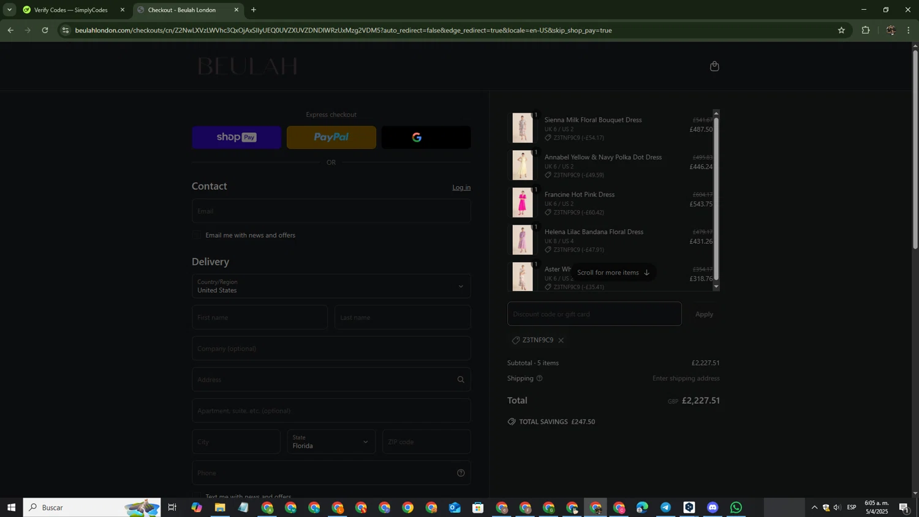This screenshot has width=919, height=517.
Task: Open WhatsApp from the taskbar
Action: (736, 507)
